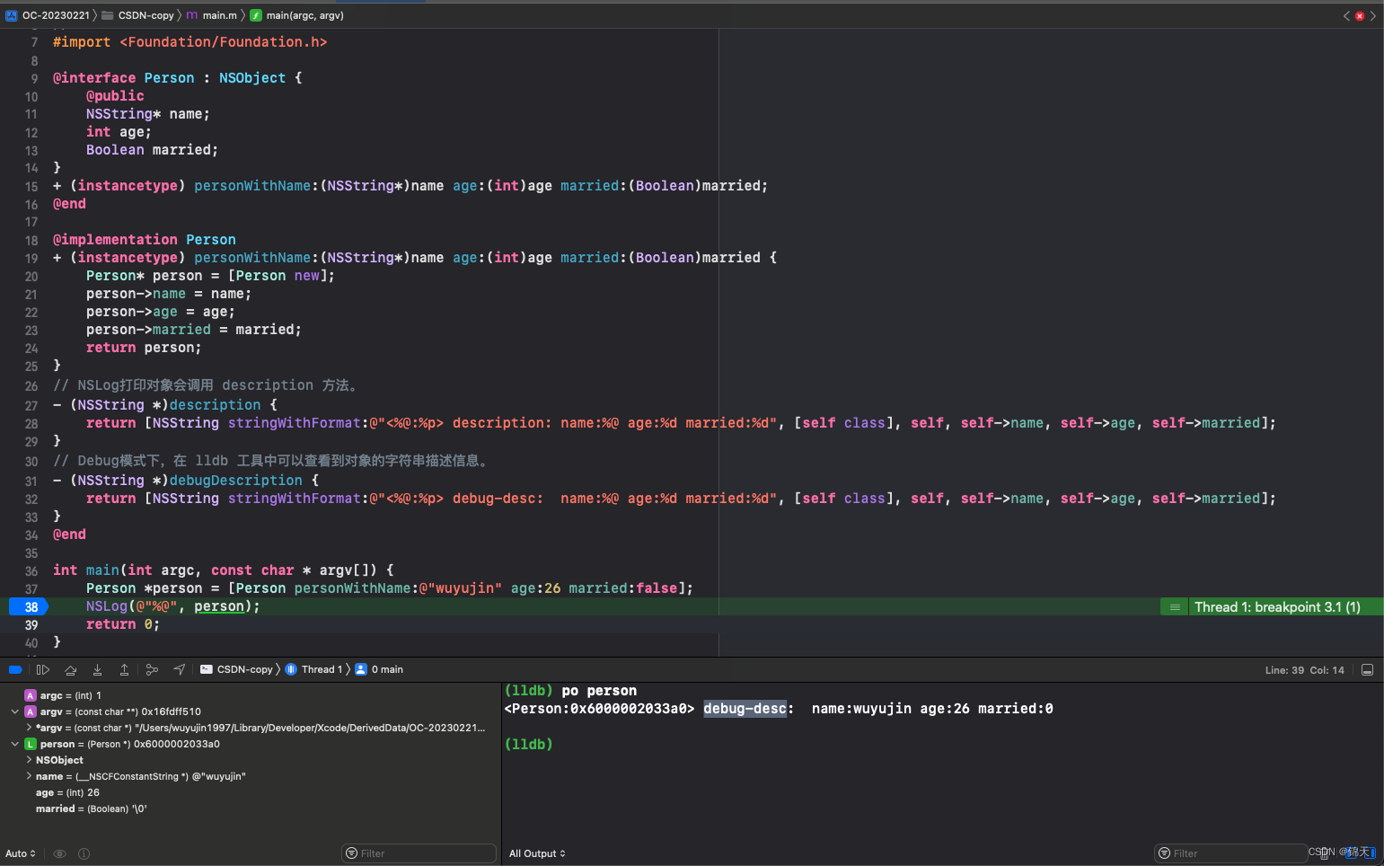
Task: Toggle the breakpoint on line 38
Action: [x=28, y=606]
